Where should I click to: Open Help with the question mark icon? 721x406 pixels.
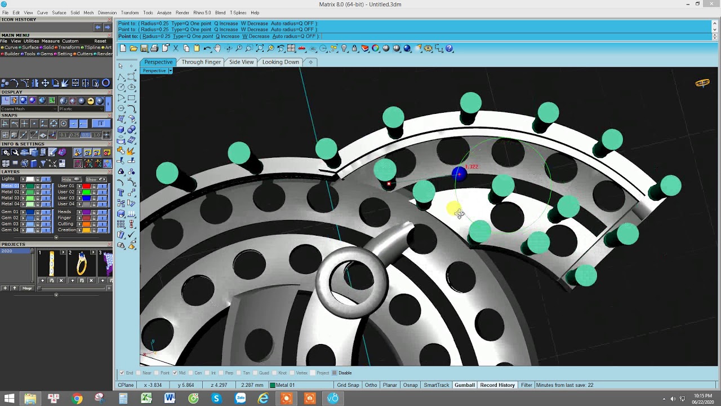449,48
